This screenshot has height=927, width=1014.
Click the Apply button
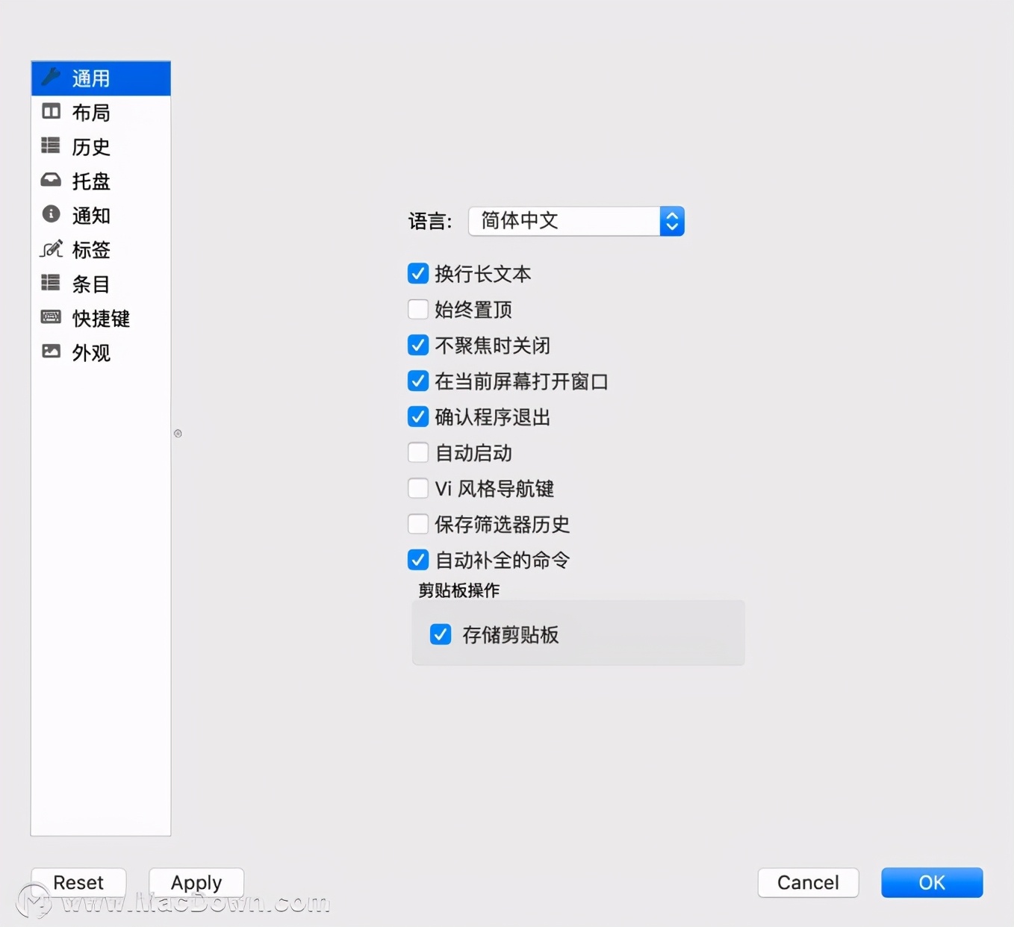[x=196, y=882]
